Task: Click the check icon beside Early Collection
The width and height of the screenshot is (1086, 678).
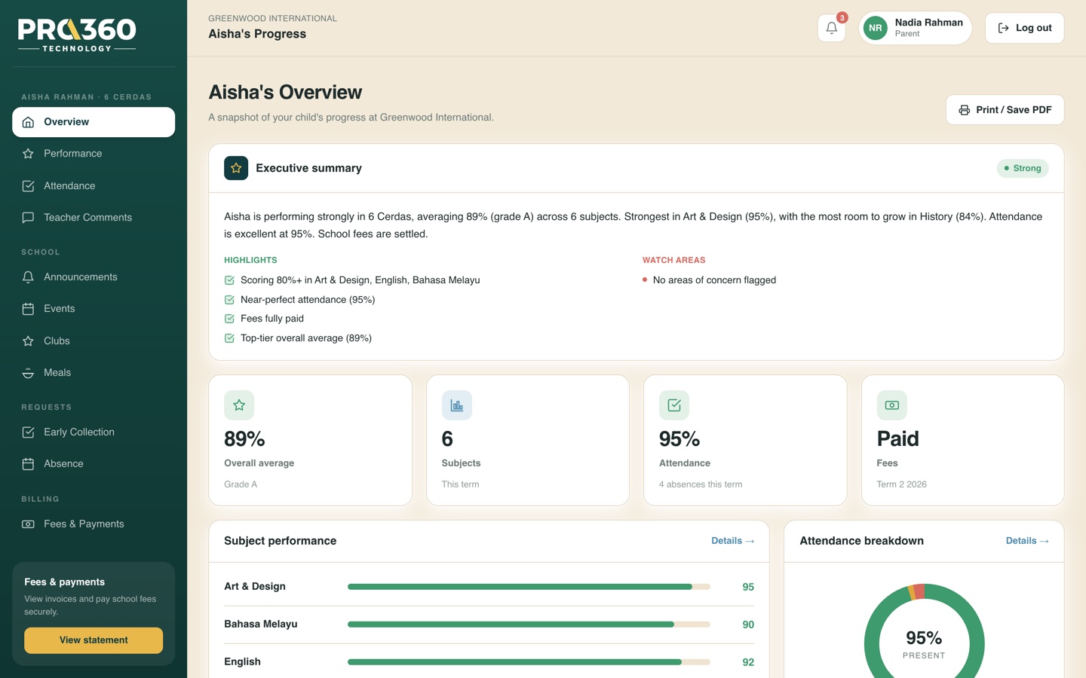Action: click(x=28, y=432)
